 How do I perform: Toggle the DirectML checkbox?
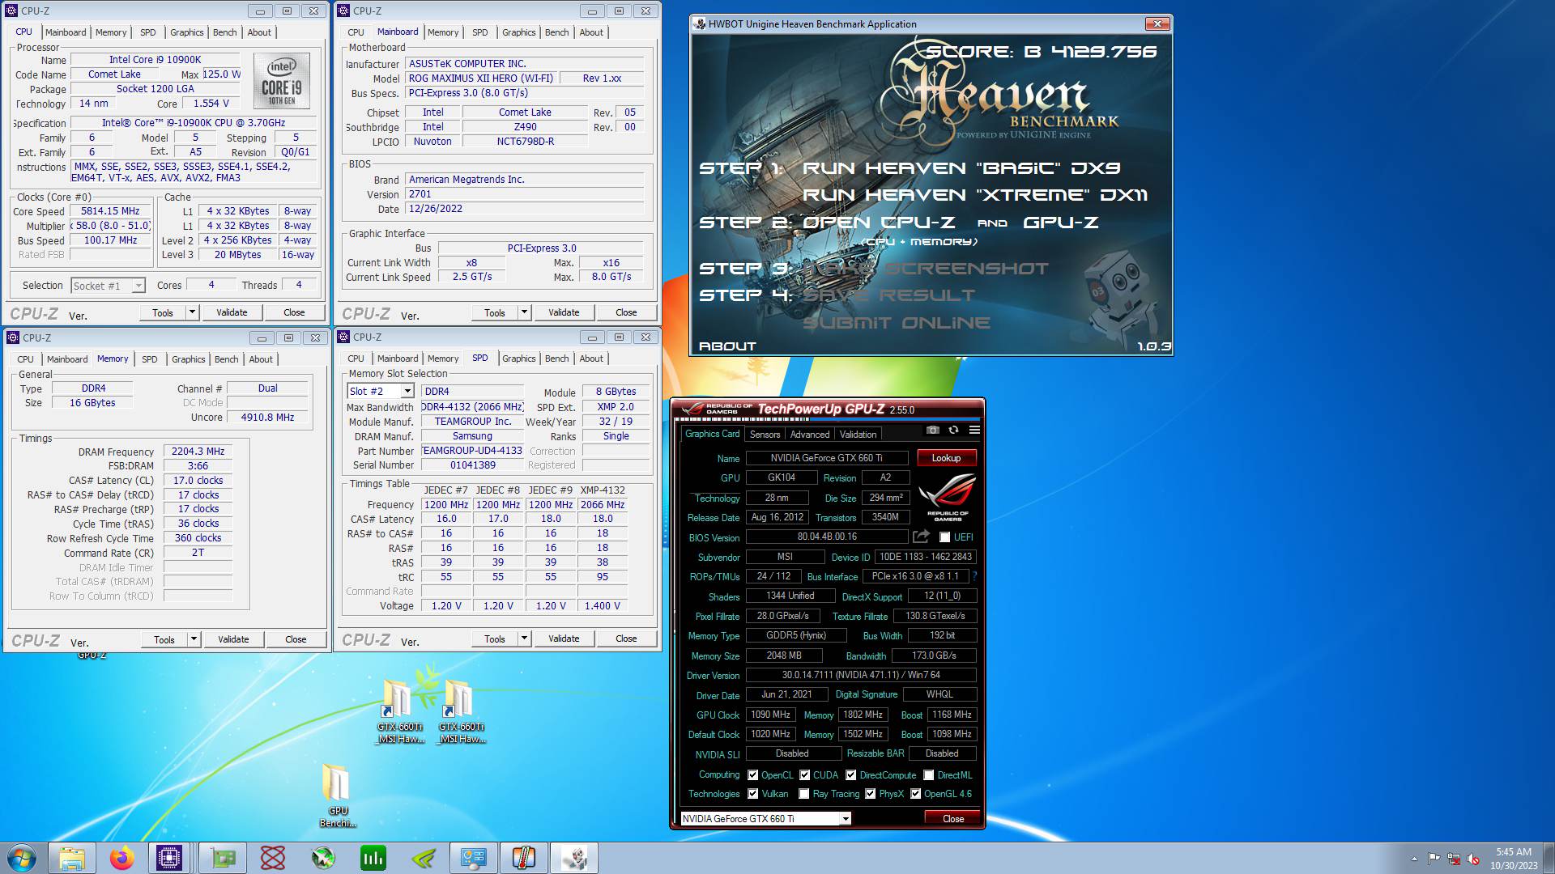928,774
